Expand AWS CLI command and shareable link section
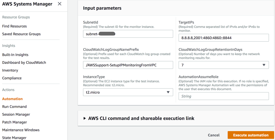 (x=85, y=118)
